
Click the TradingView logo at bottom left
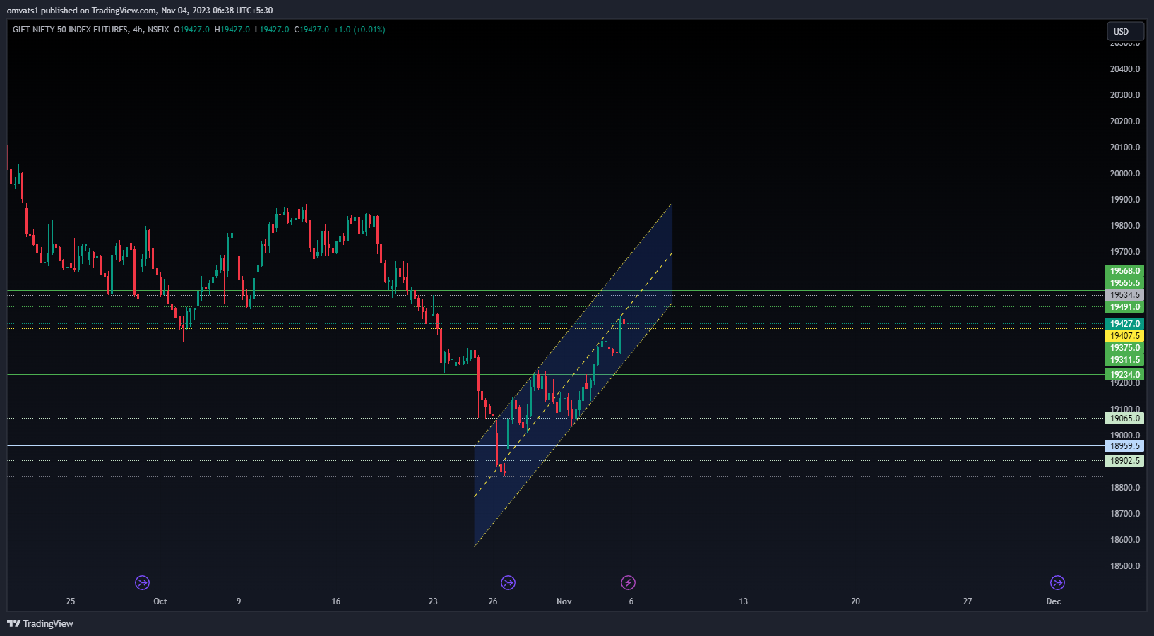40,623
